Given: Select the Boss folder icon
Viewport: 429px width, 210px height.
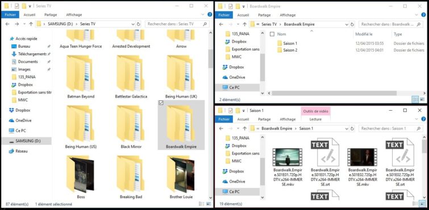Looking at the screenshot, I should [x=80, y=174].
